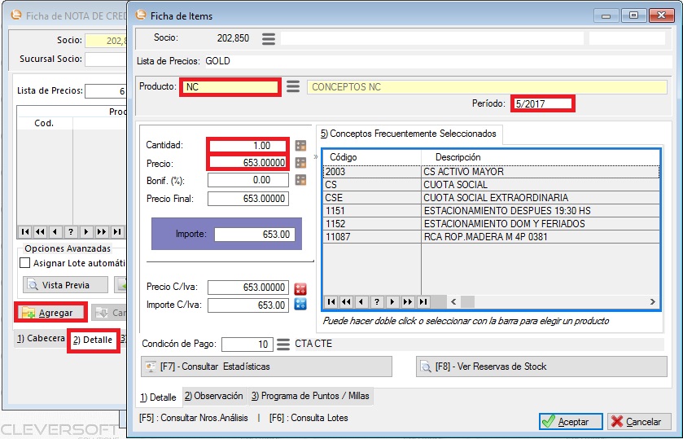This screenshot has width=683, height=439.
Task: Click [F7] Consultar Estadísticas button
Action: click(x=266, y=367)
